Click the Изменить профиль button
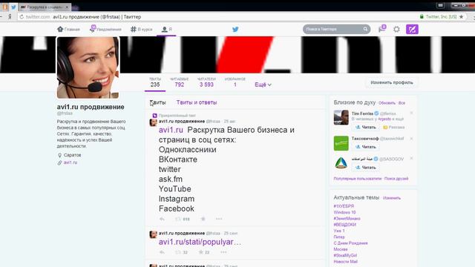 click(x=392, y=82)
